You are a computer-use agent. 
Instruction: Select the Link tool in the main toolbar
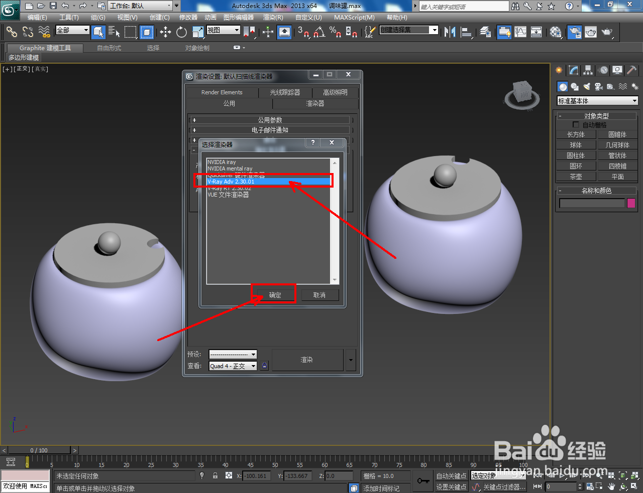pyautogui.click(x=12, y=32)
